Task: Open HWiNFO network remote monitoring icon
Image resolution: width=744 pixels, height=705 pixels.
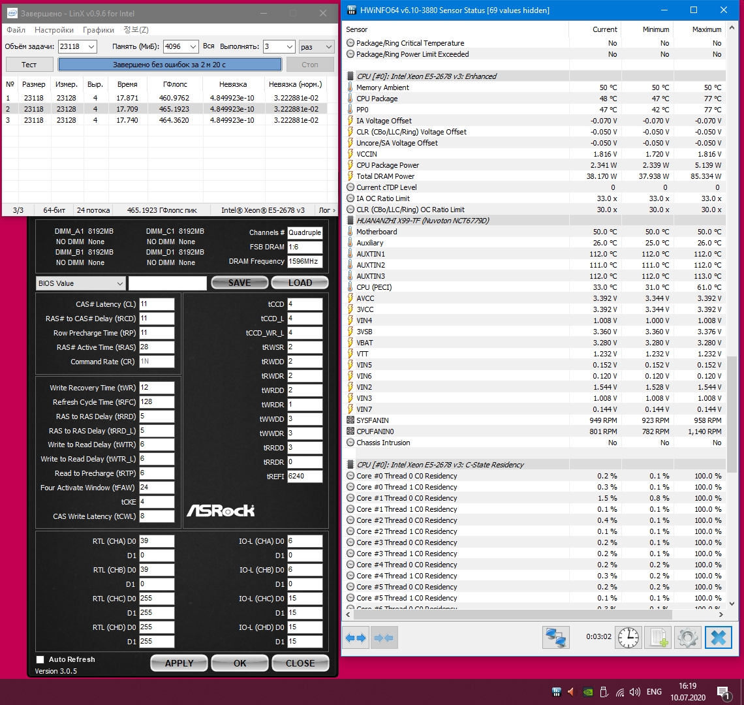Action: [x=555, y=638]
